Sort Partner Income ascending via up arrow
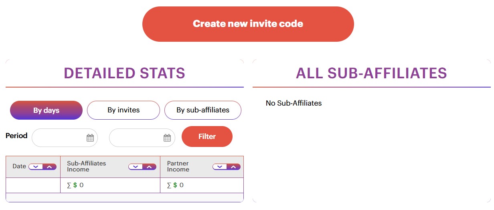The width and height of the screenshot is (494, 210). tap(233, 167)
